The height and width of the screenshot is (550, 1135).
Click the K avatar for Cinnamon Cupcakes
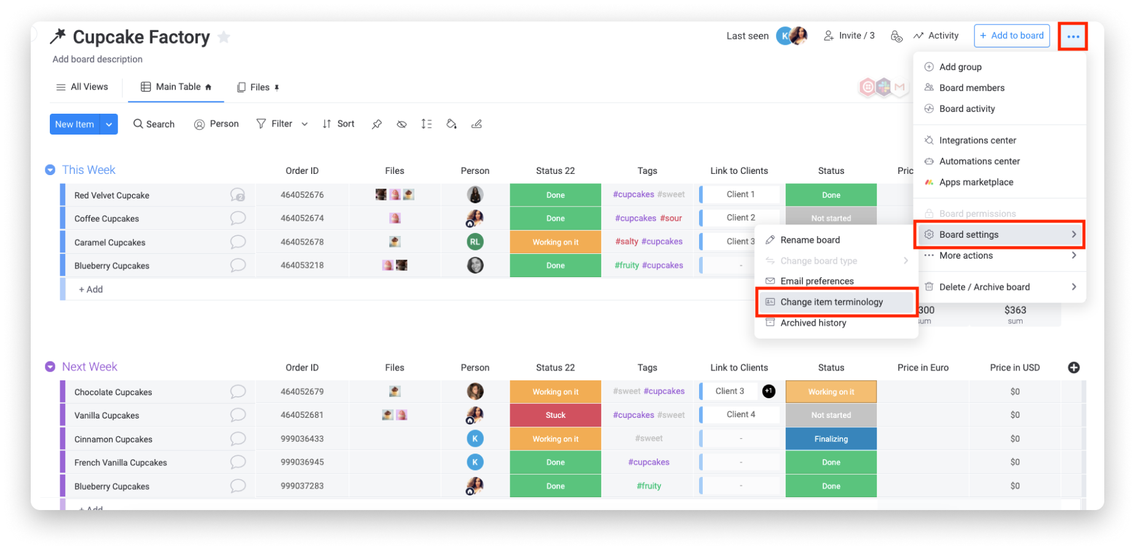pos(475,438)
